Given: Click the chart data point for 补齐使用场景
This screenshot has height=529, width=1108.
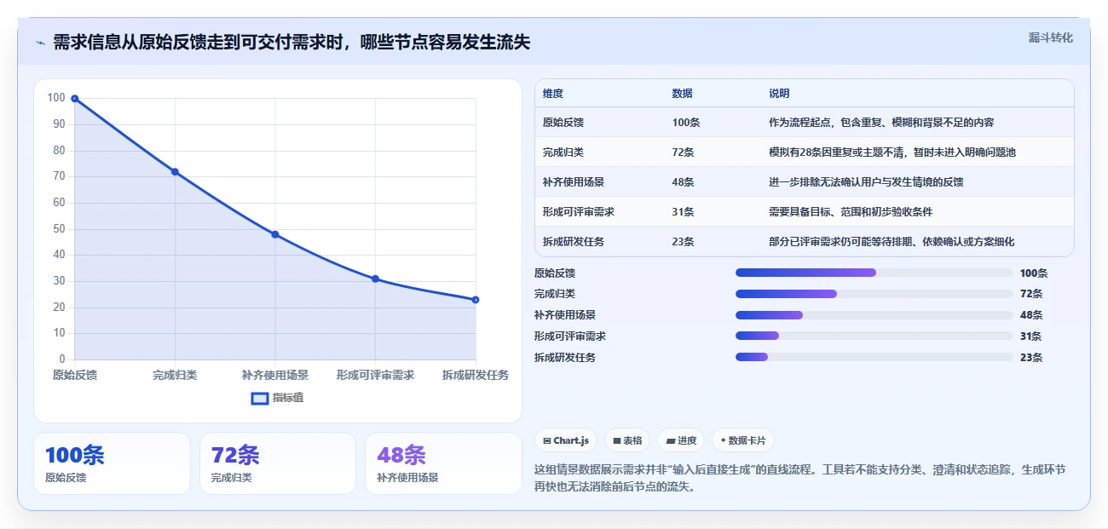Looking at the screenshot, I should click(x=275, y=234).
